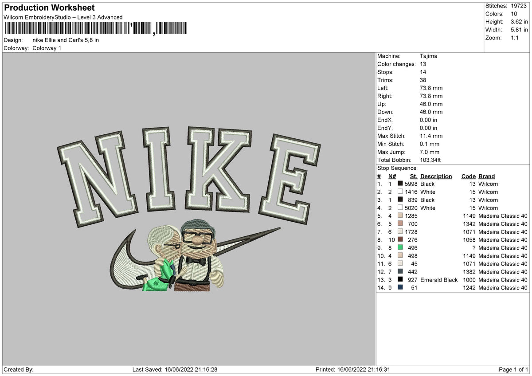
Task: Select the brown swatch for code 1058
Action: [400, 240]
